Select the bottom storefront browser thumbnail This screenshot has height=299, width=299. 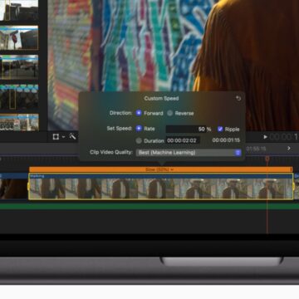(19, 122)
